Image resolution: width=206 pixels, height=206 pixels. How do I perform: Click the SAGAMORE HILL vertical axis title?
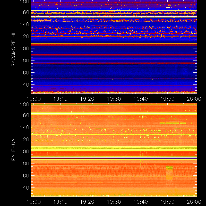[13, 47]
